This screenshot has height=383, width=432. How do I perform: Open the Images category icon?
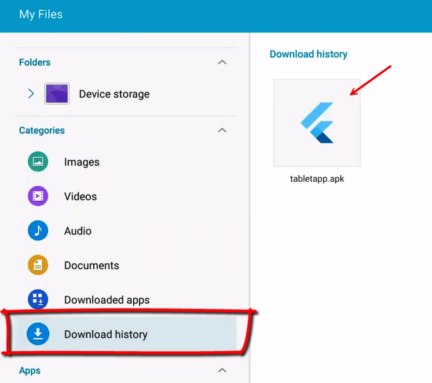[38, 162]
